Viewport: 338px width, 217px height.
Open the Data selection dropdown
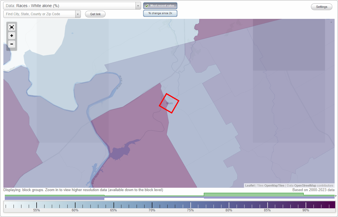pyautogui.click(x=137, y=6)
